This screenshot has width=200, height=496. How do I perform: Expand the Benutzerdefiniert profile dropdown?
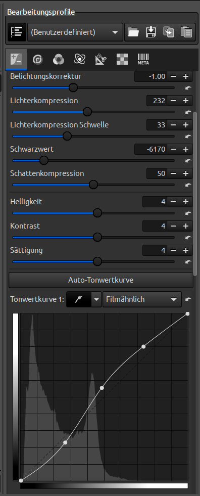75,32
